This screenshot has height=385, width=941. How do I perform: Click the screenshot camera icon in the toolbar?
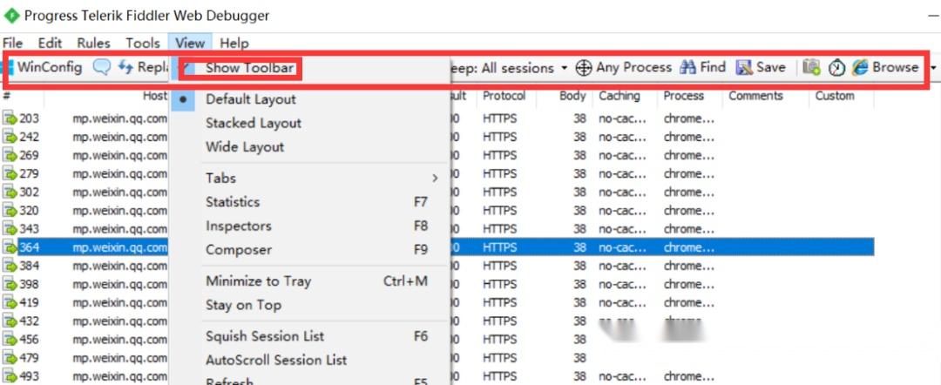[811, 68]
